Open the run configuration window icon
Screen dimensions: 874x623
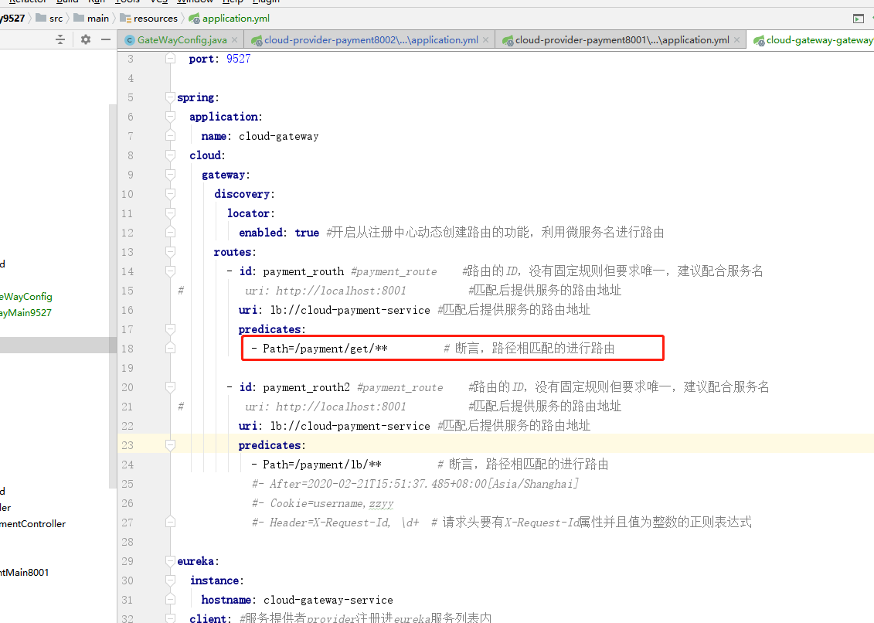pyautogui.click(x=859, y=19)
